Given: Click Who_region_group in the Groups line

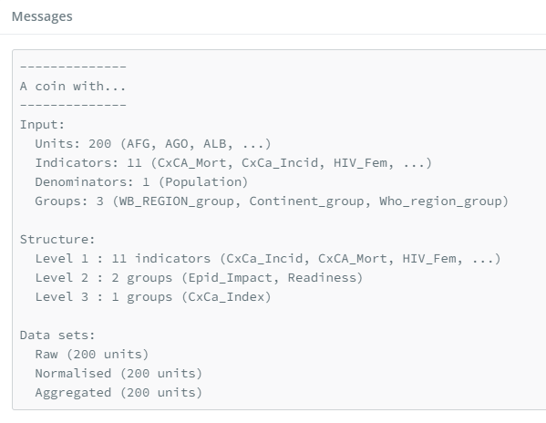Looking at the screenshot, I should [440, 201].
